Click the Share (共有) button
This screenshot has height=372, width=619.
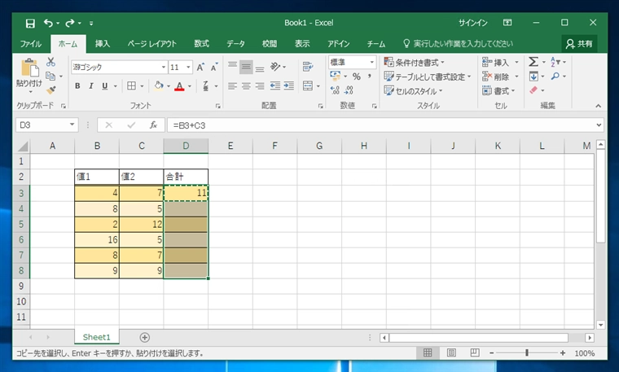point(579,44)
